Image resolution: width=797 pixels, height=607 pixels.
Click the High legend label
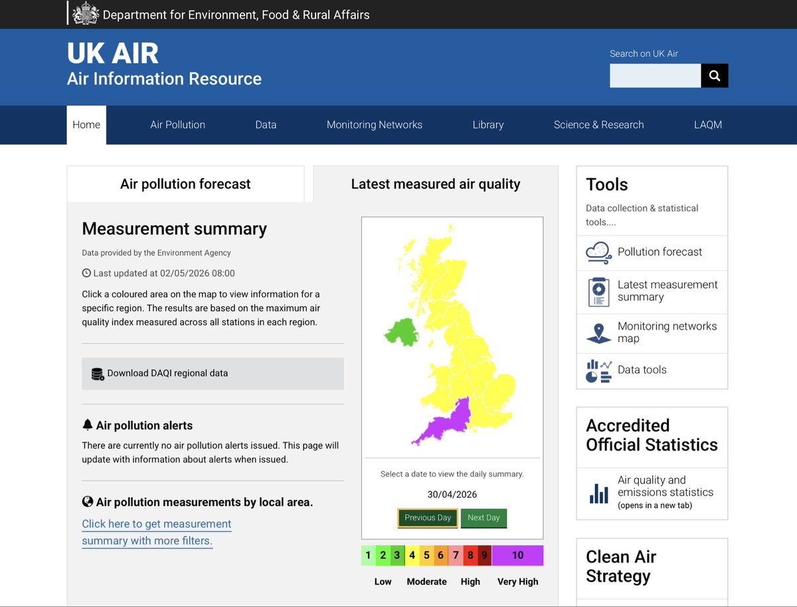click(x=470, y=582)
